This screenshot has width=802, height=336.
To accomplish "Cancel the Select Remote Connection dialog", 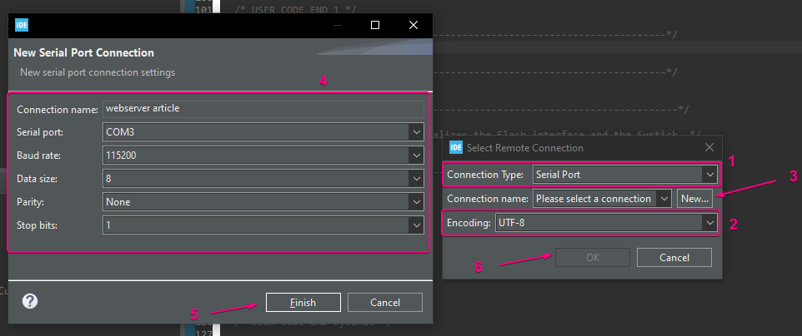I will tap(674, 257).
